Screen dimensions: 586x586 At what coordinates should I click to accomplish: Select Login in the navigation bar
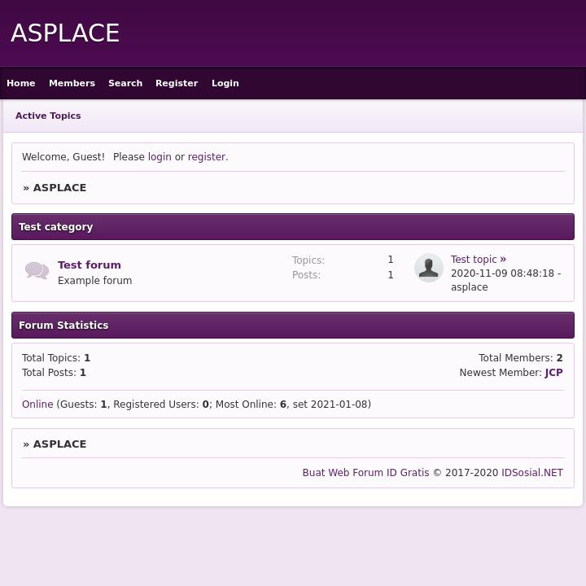pos(225,83)
